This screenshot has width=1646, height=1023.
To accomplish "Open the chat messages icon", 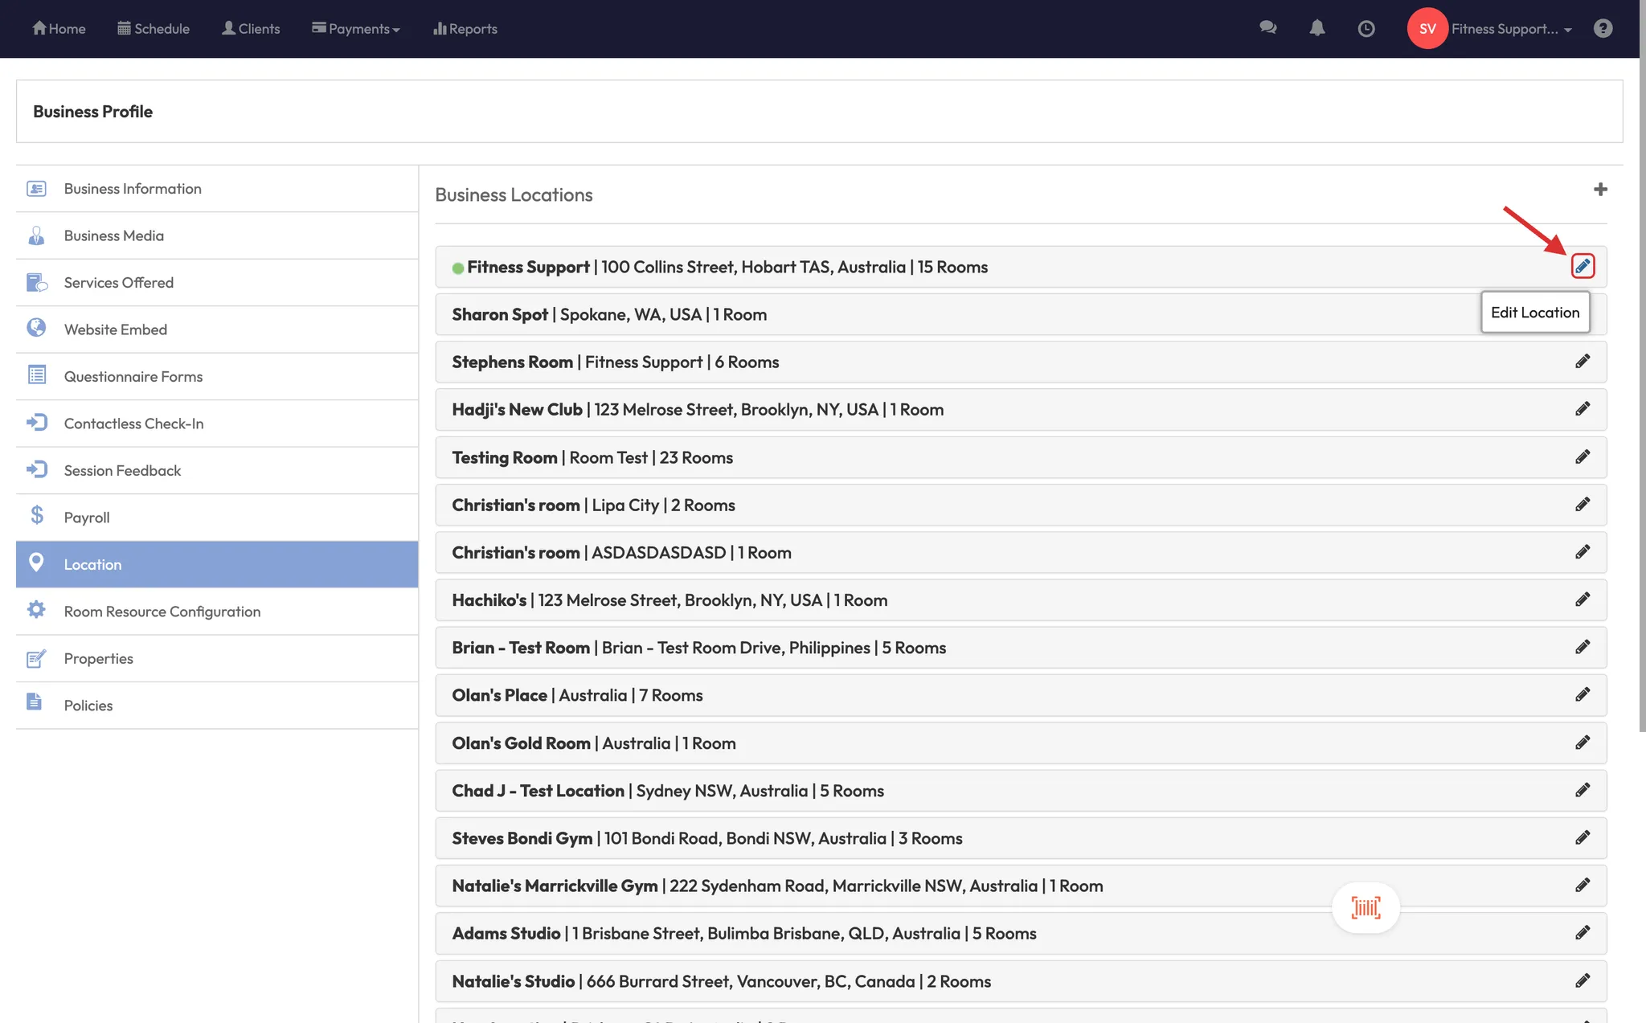I will (1267, 29).
